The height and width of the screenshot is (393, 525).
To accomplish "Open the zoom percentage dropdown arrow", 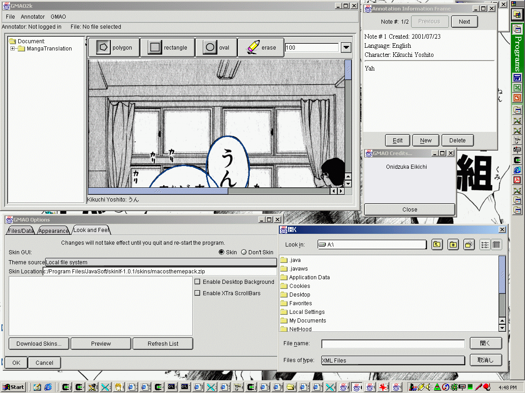I will 346,47.
